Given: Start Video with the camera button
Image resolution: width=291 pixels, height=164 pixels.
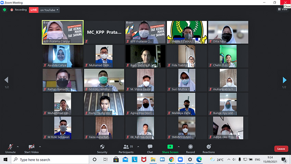Looking at the screenshot, I should (31, 148).
